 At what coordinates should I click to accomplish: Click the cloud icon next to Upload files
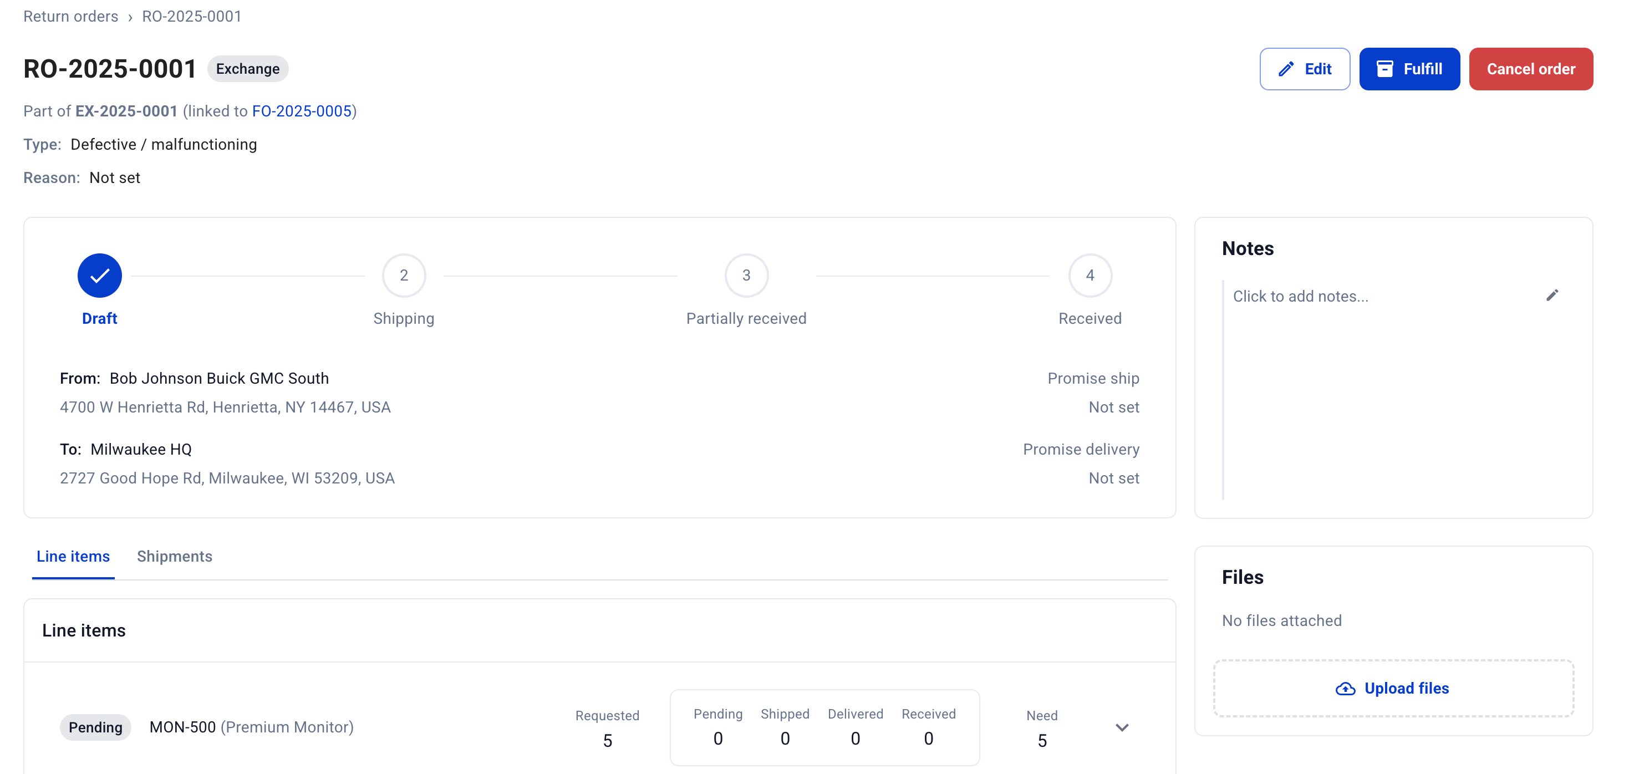tap(1346, 688)
